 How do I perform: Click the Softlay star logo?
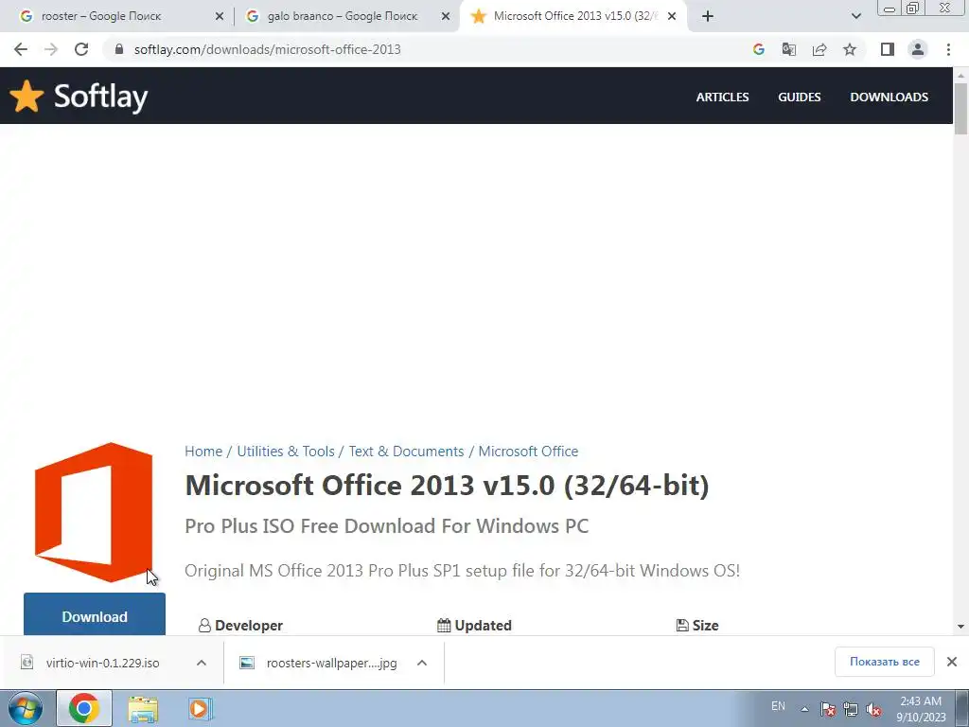[26, 97]
